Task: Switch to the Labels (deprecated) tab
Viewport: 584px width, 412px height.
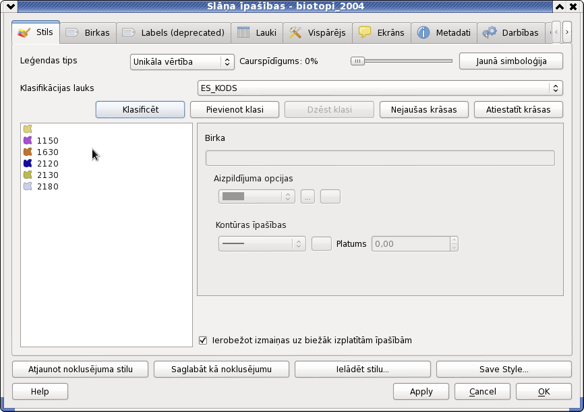Action: pyautogui.click(x=173, y=33)
